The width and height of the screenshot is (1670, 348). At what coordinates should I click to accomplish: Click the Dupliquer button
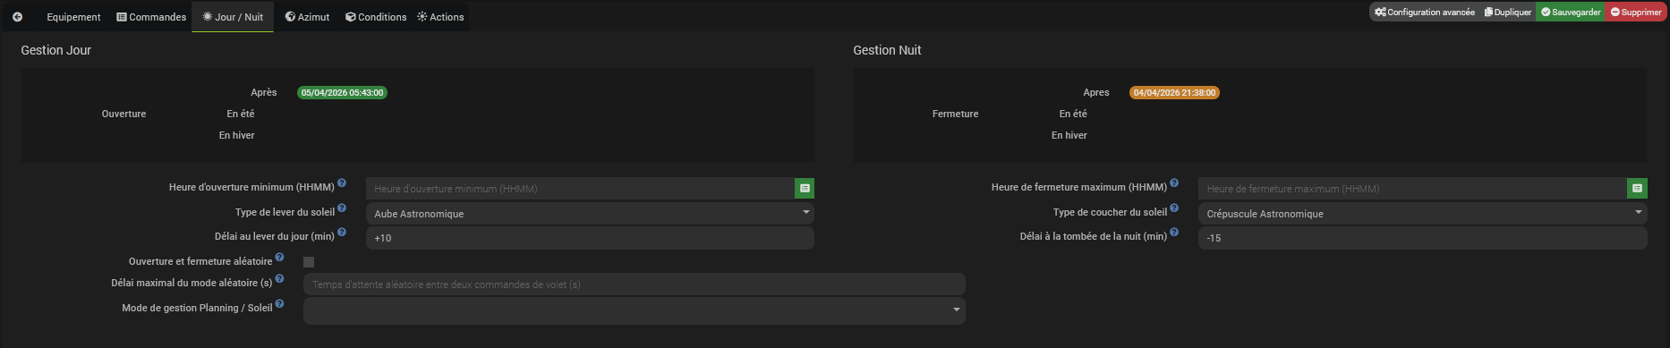click(x=1508, y=12)
